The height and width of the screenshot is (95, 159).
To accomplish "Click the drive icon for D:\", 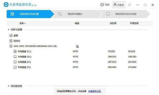I will click(x=15, y=57).
